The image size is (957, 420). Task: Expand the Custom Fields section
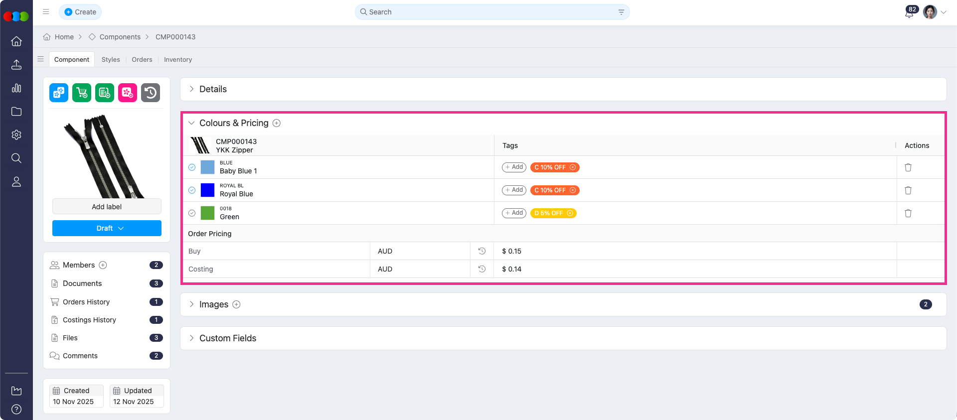[227, 338]
